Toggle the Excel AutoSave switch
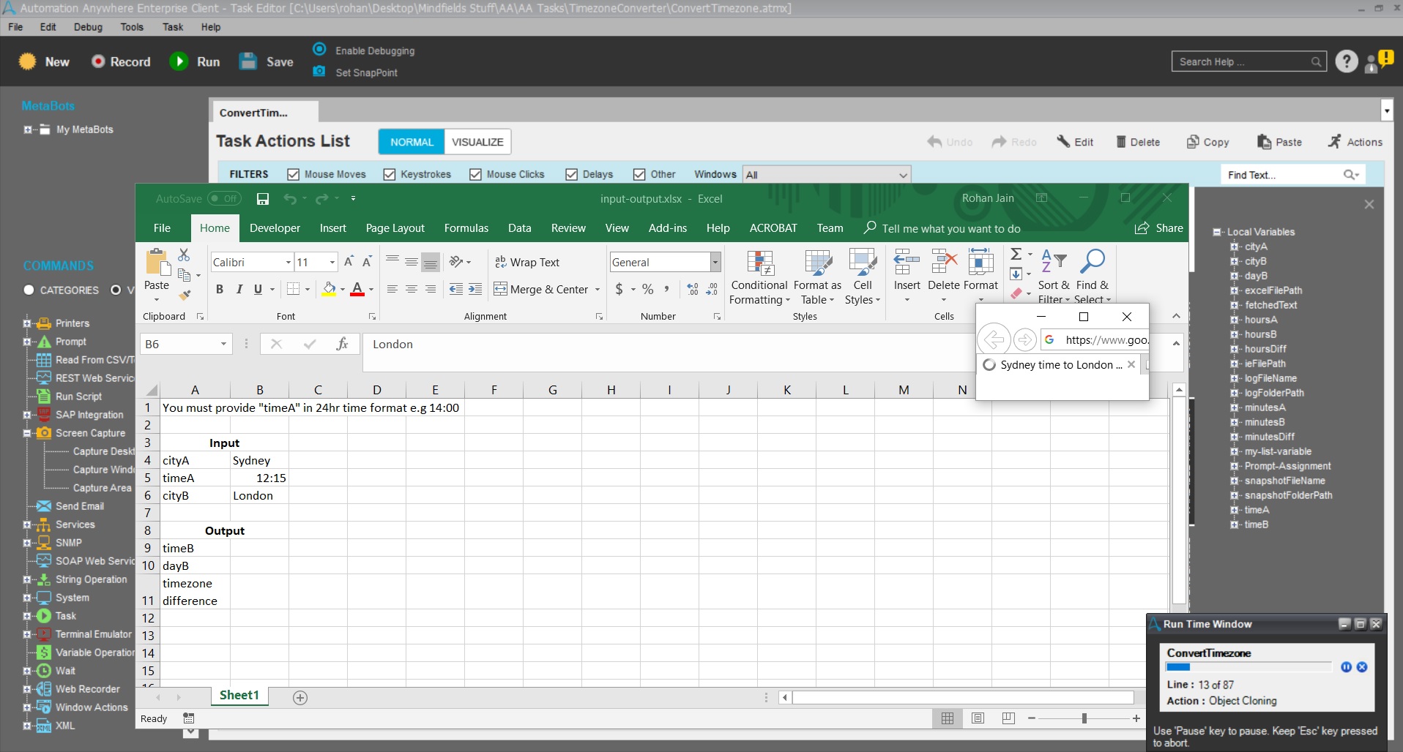 (x=223, y=199)
